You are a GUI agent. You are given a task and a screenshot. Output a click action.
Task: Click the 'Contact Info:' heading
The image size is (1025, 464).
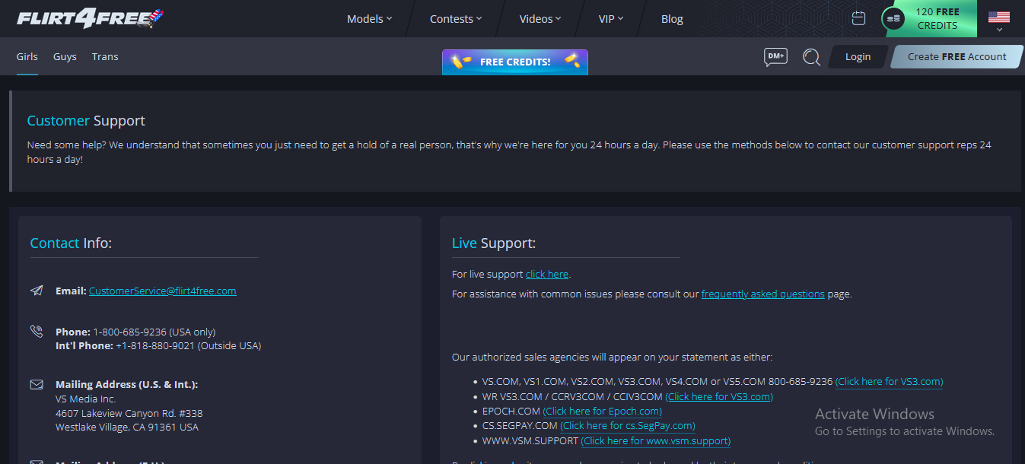[71, 243]
